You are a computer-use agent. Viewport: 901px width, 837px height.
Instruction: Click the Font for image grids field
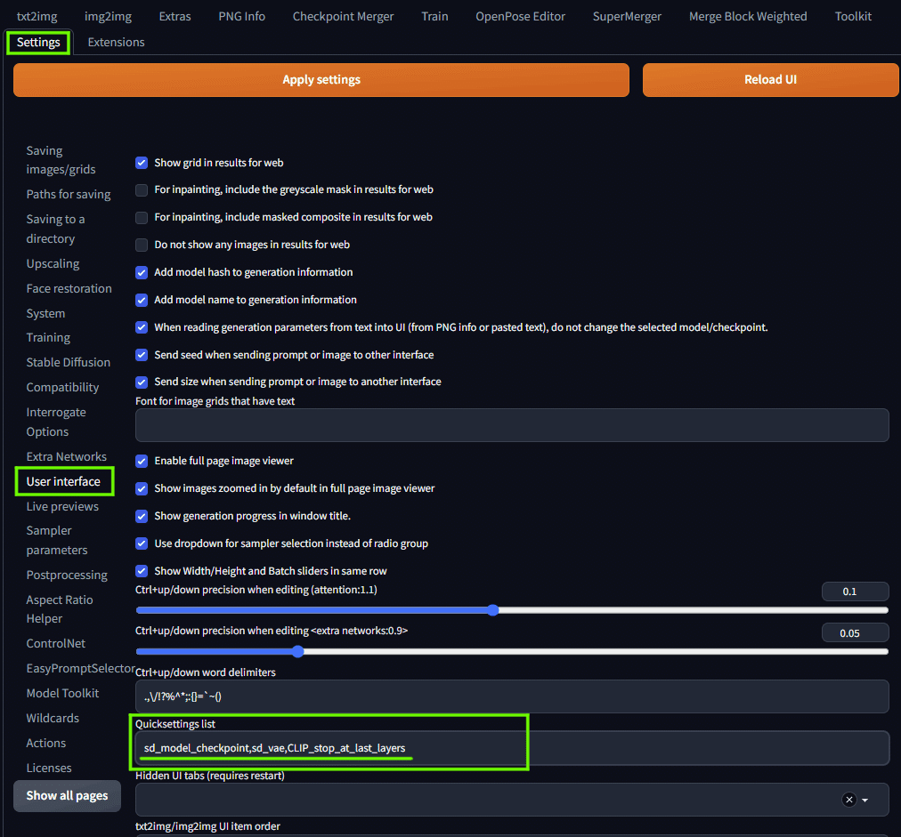[512, 425]
